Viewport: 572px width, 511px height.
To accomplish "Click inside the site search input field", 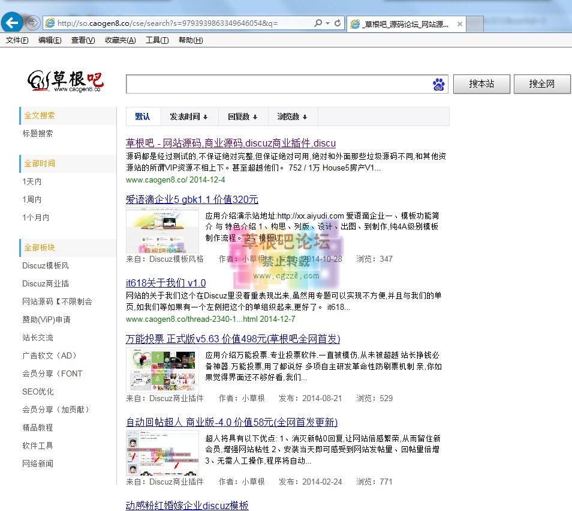I will pyautogui.click(x=270, y=84).
